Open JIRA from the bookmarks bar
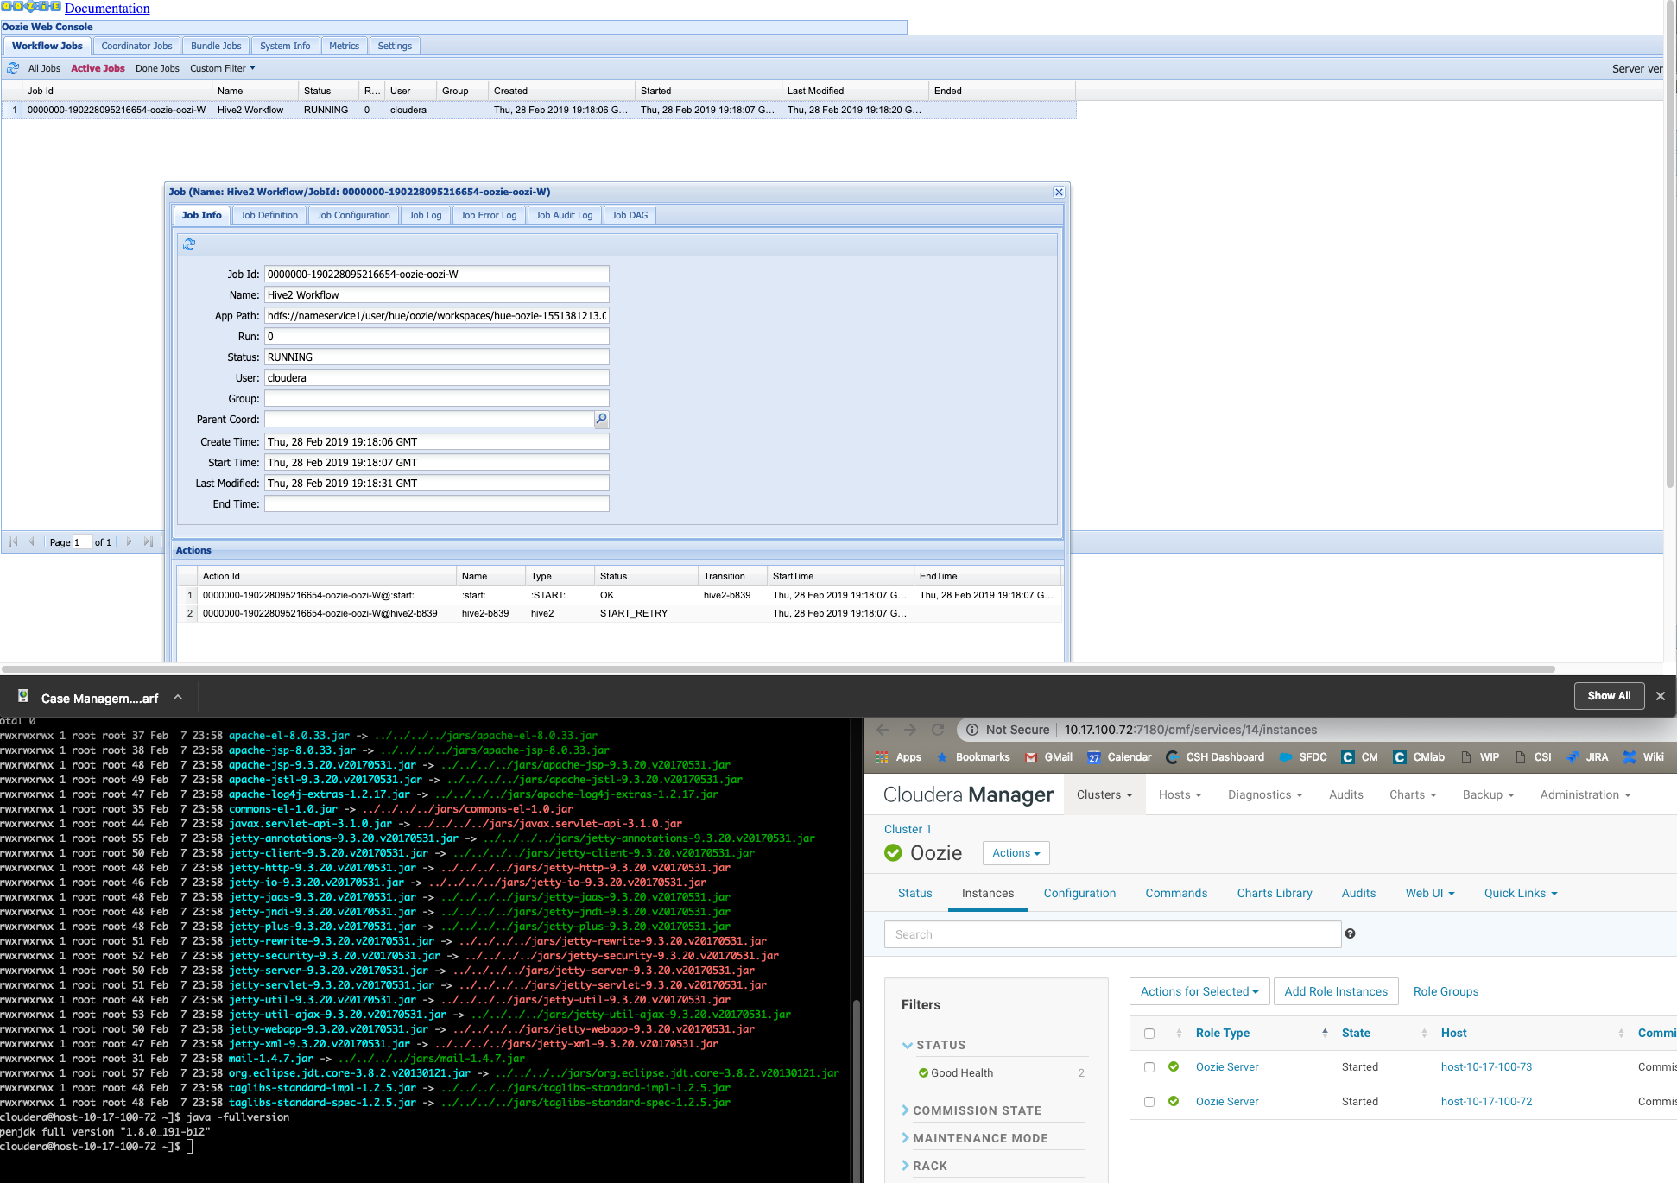 (x=1587, y=757)
